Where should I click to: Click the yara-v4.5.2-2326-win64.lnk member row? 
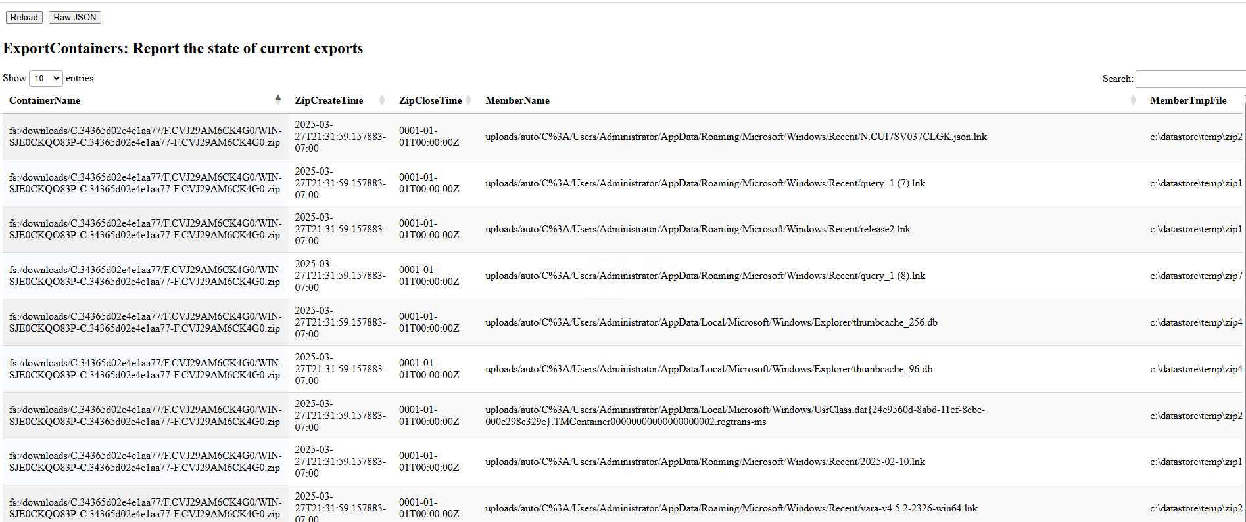(x=731, y=508)
